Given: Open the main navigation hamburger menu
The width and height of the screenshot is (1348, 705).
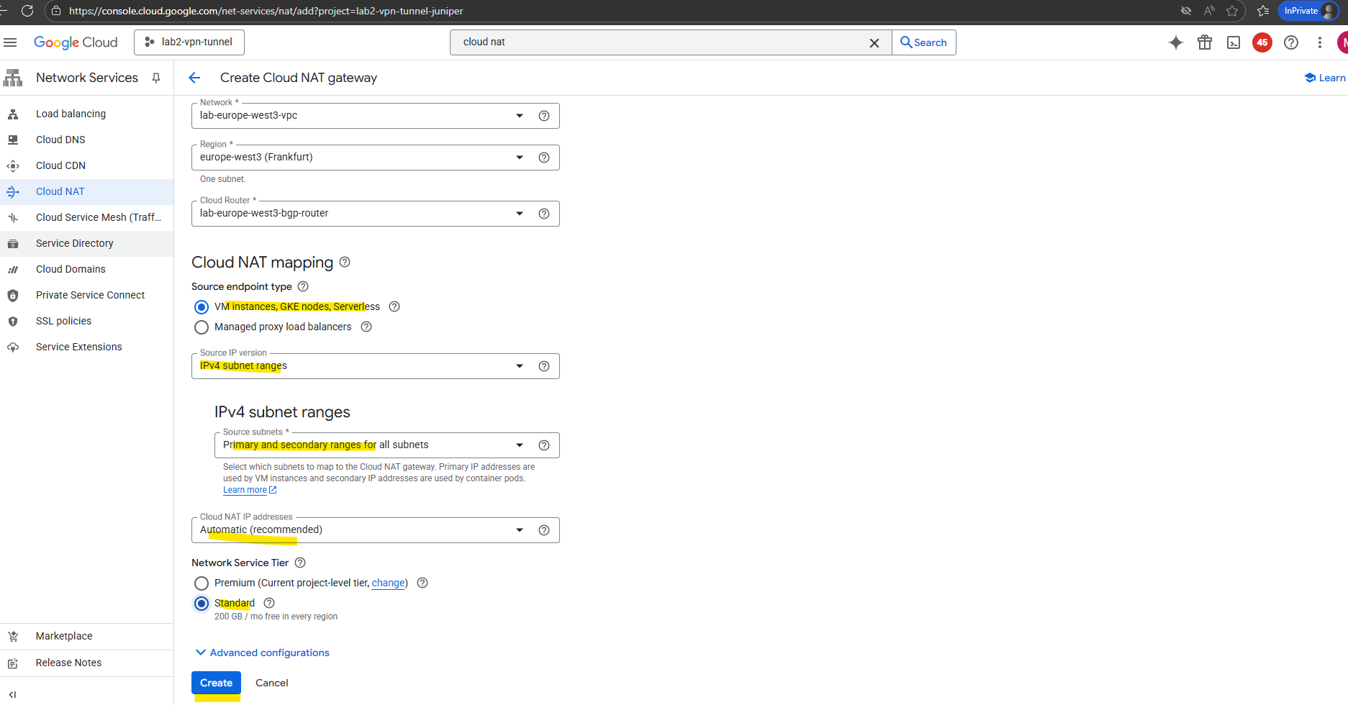Looking at the screenshot, I should (x=10, y=42).
